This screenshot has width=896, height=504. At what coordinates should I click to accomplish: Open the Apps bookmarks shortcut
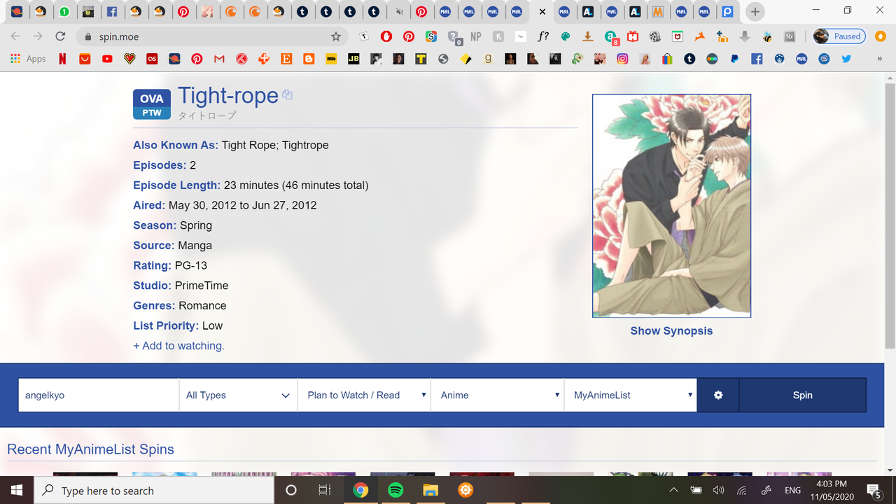[28, 59]
